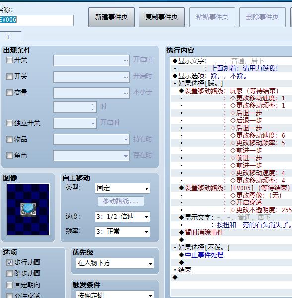Check the 固定朝向 option
This screenshot has width=292, height=298.
coord(9,285)
